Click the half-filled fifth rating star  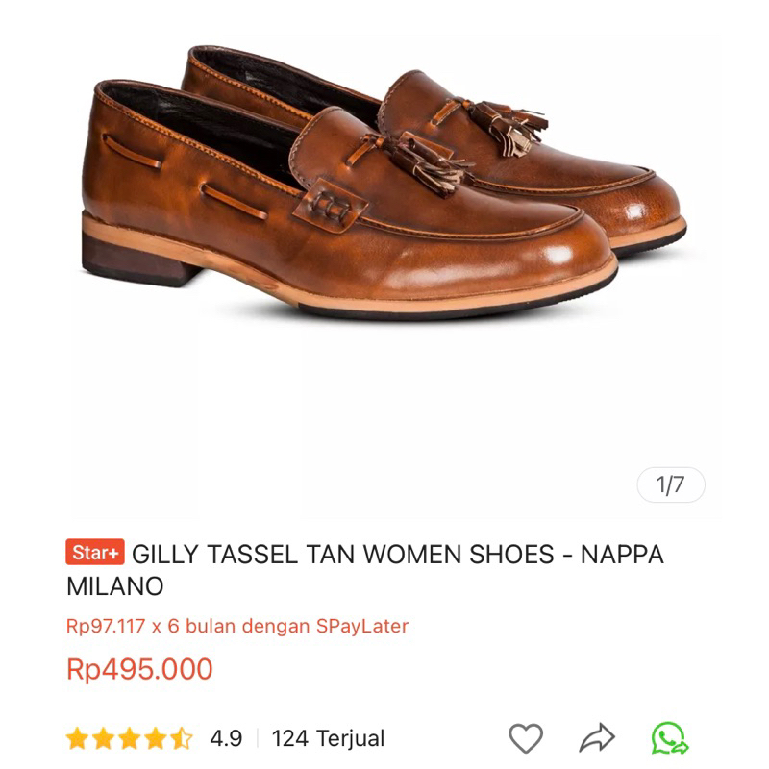point(182,739)
